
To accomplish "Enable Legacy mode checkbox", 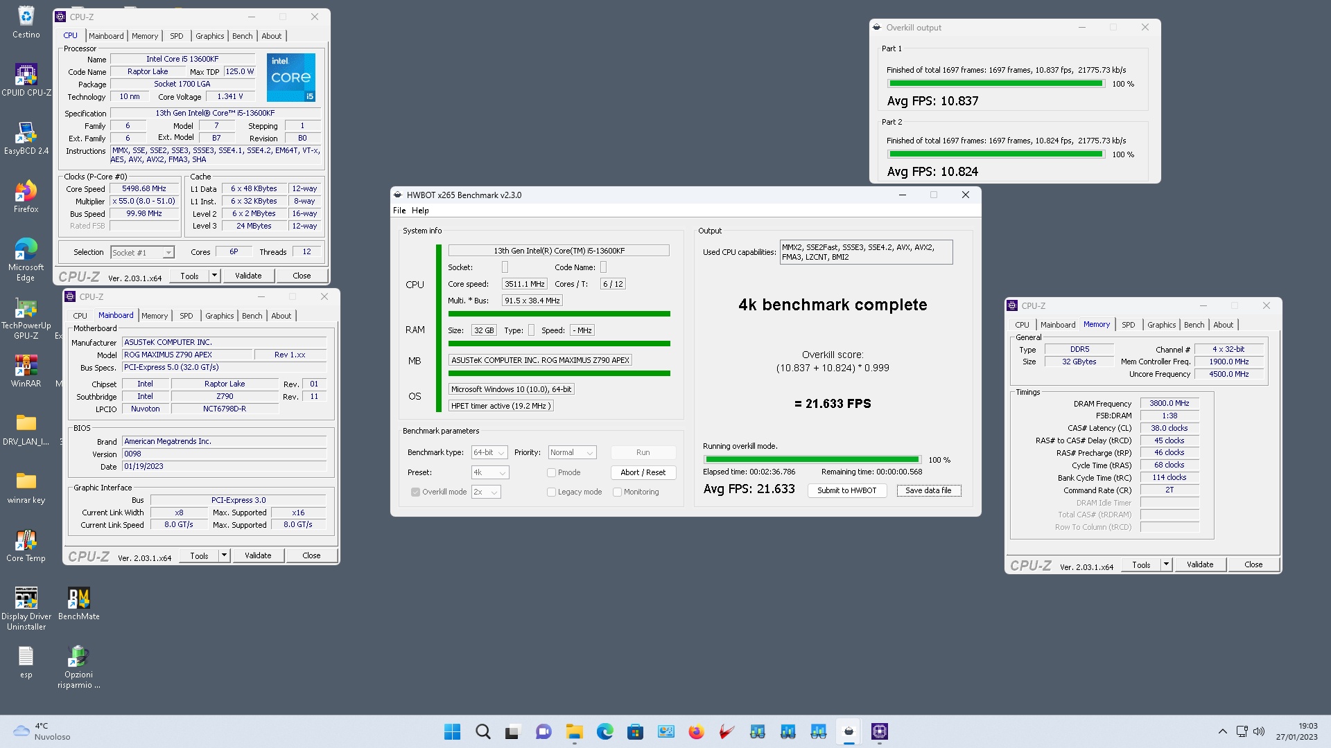I will coord(551,492).
